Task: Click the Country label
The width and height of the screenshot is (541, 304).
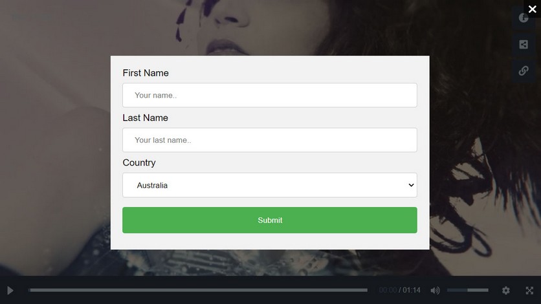Action: click(139, 162)
